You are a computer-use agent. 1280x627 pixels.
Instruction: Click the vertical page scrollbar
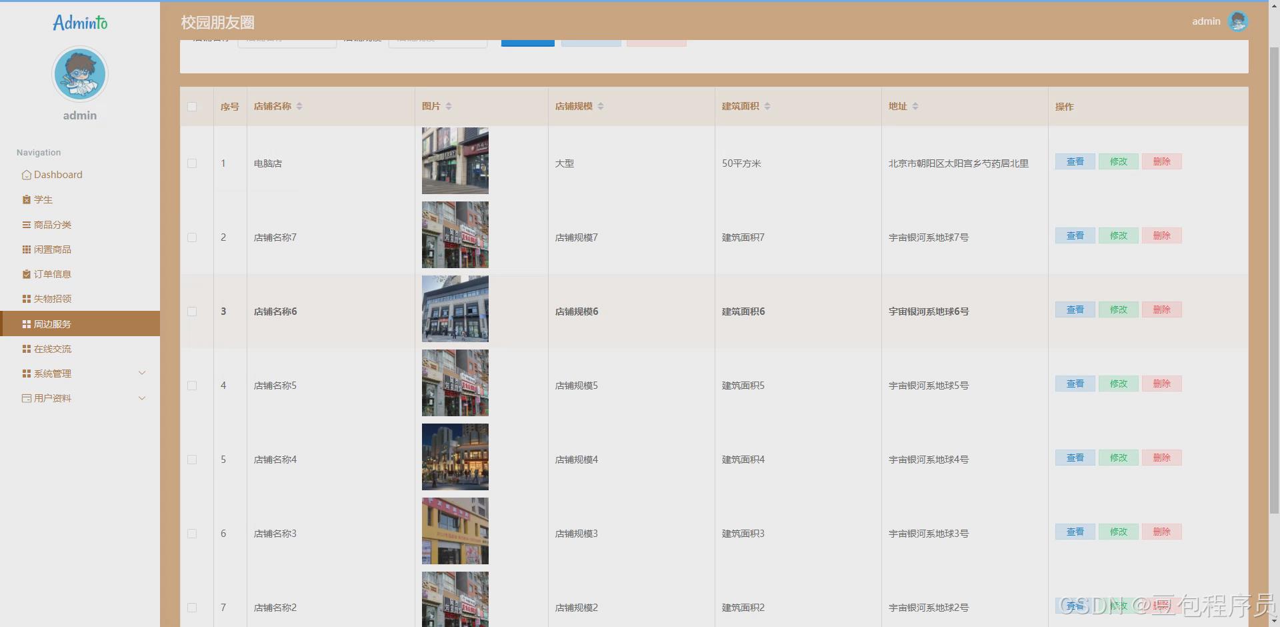(x=1274, y=280)
